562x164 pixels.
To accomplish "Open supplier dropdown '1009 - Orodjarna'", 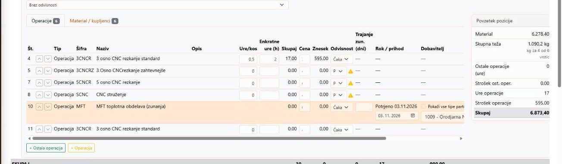I will pos(443,117).
